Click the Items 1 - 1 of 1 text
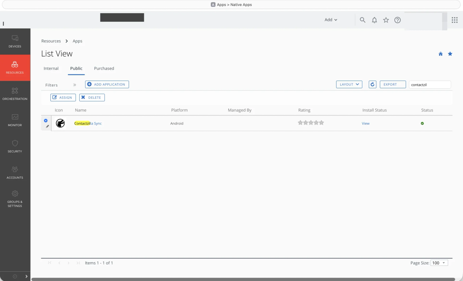 click(x=99, y=263)
